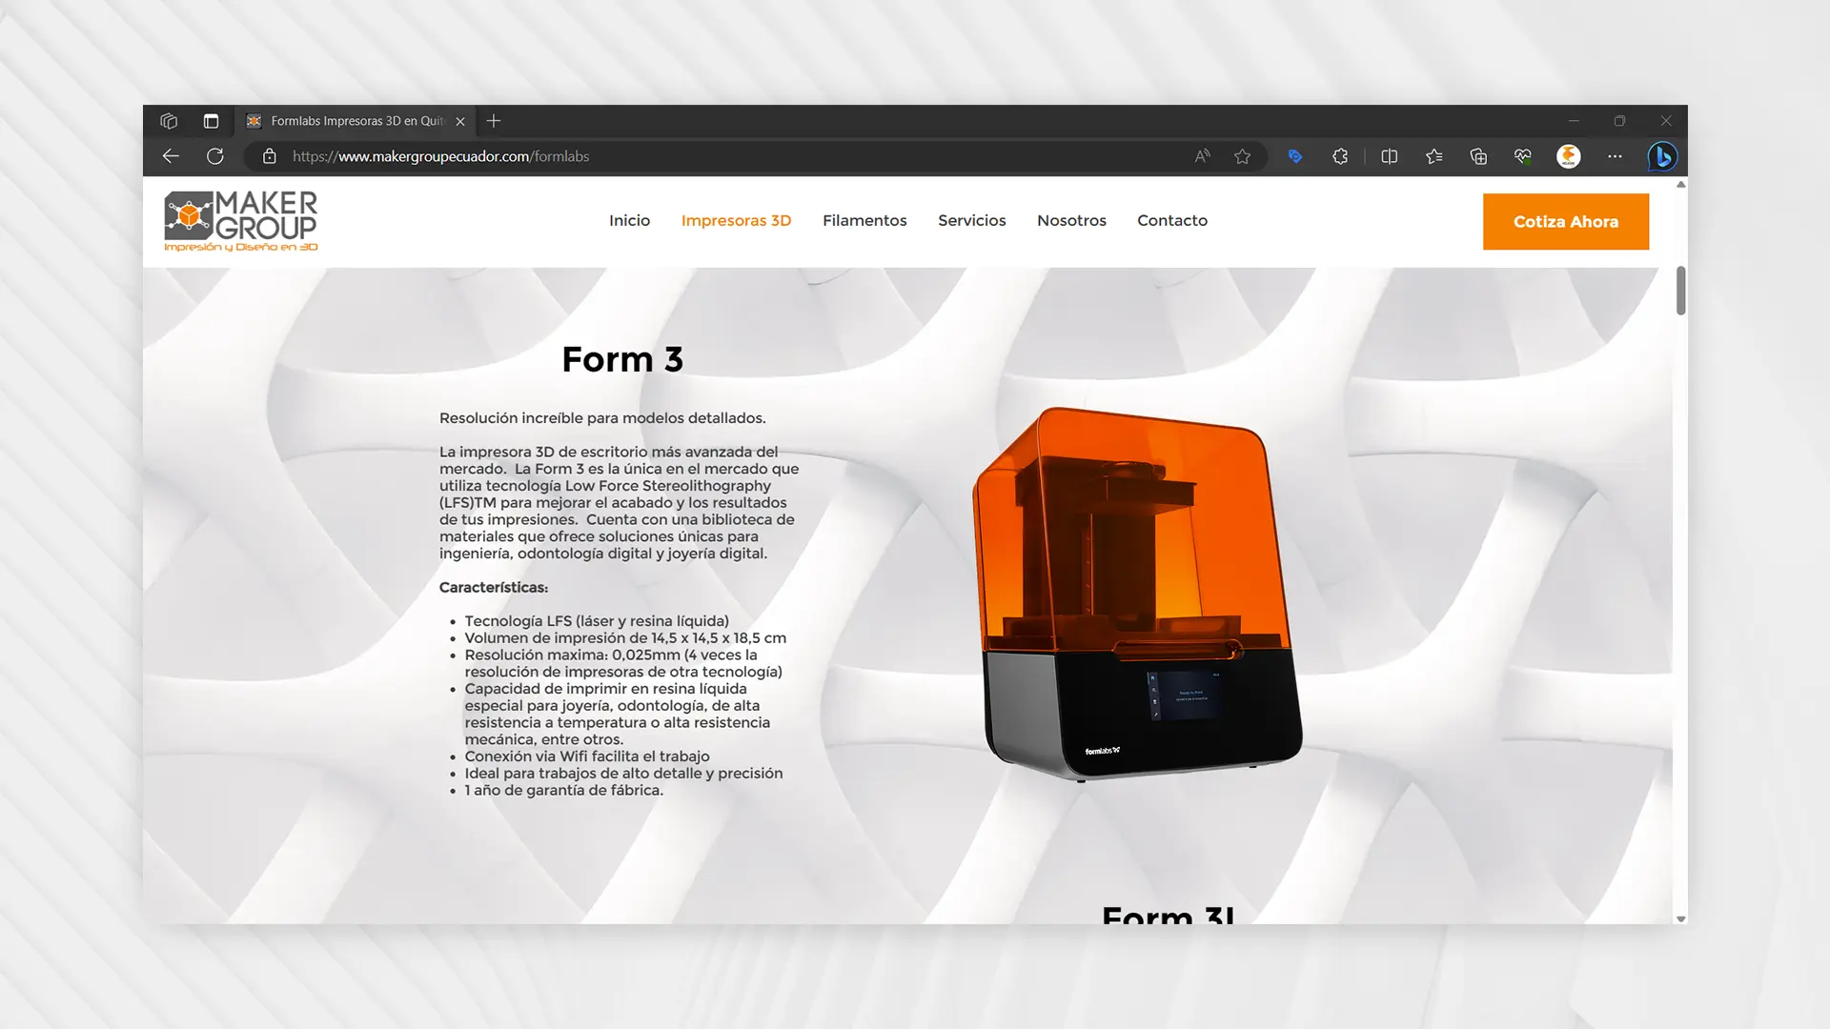Open the favorites list
Image resolution: width=1830 pixels, height=1029 pixels.
[x=1434, y=156]
